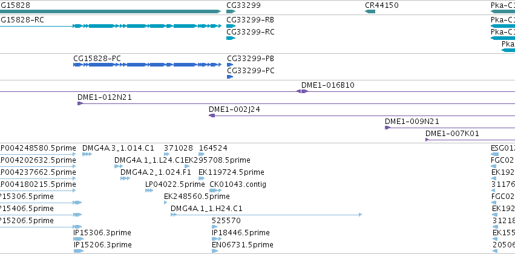Click the DME1-016B10 clone label

point(328,85)
